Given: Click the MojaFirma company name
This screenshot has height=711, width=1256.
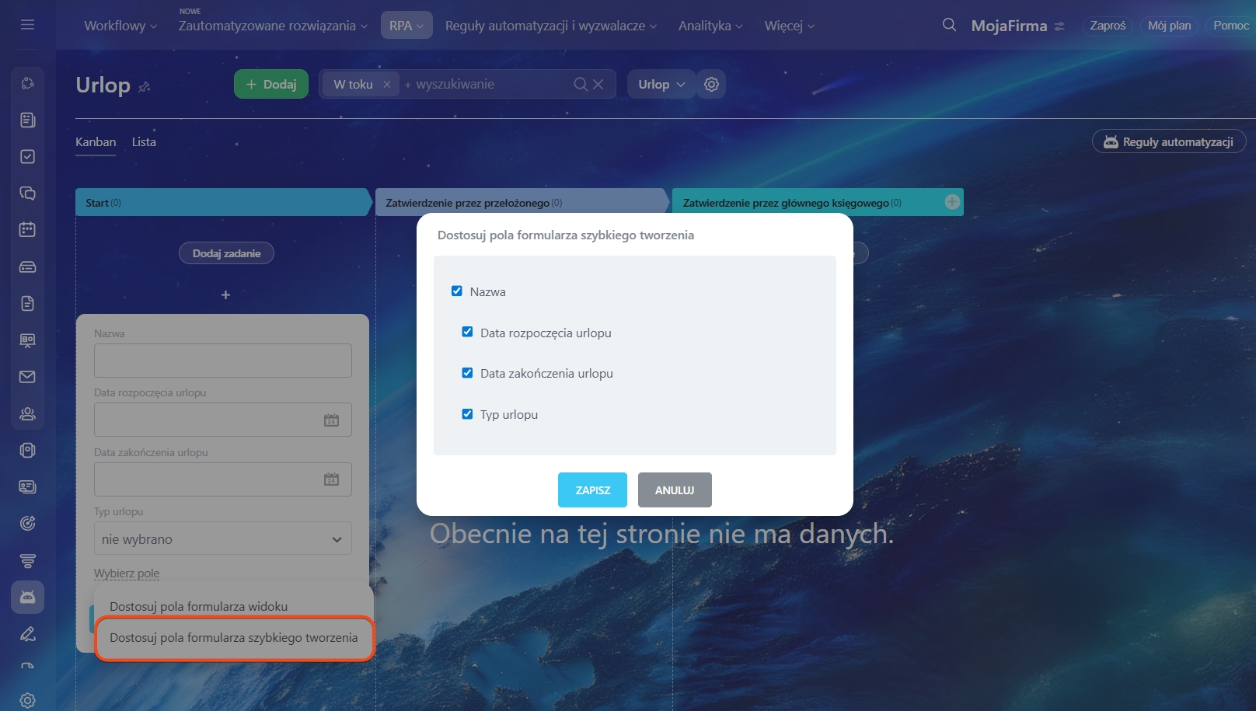Looking at the screenshot, I should point(1009,26).
